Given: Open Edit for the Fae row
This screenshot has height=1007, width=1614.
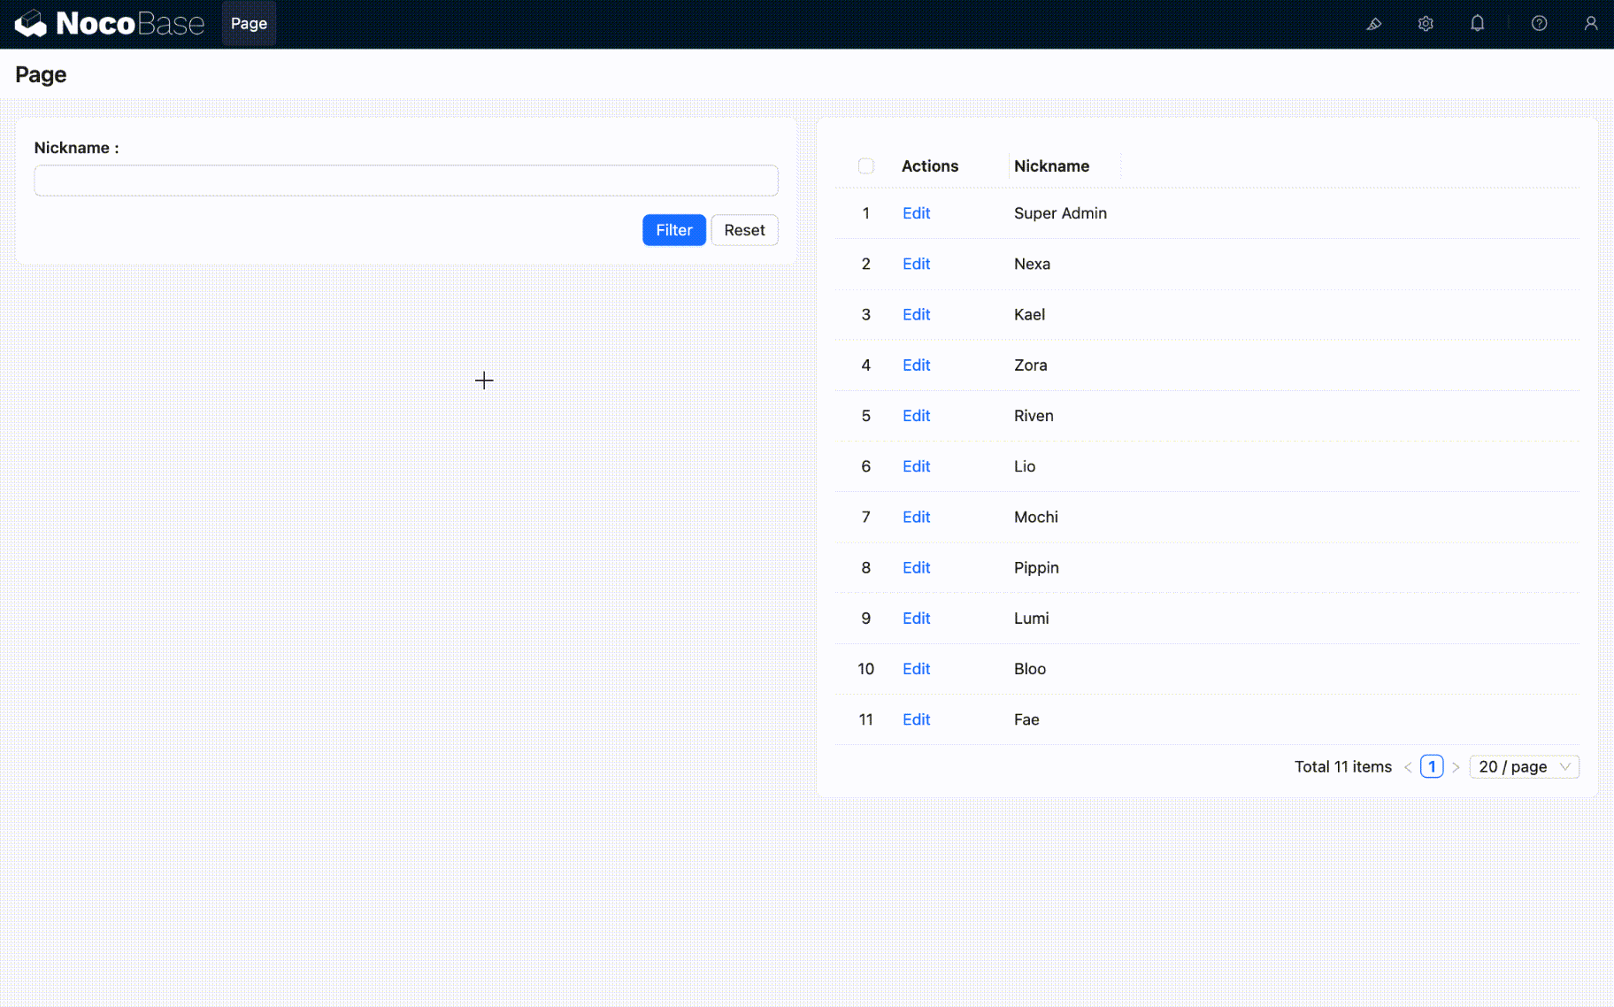Looking at the screenshot, I should tap(916, 719).
